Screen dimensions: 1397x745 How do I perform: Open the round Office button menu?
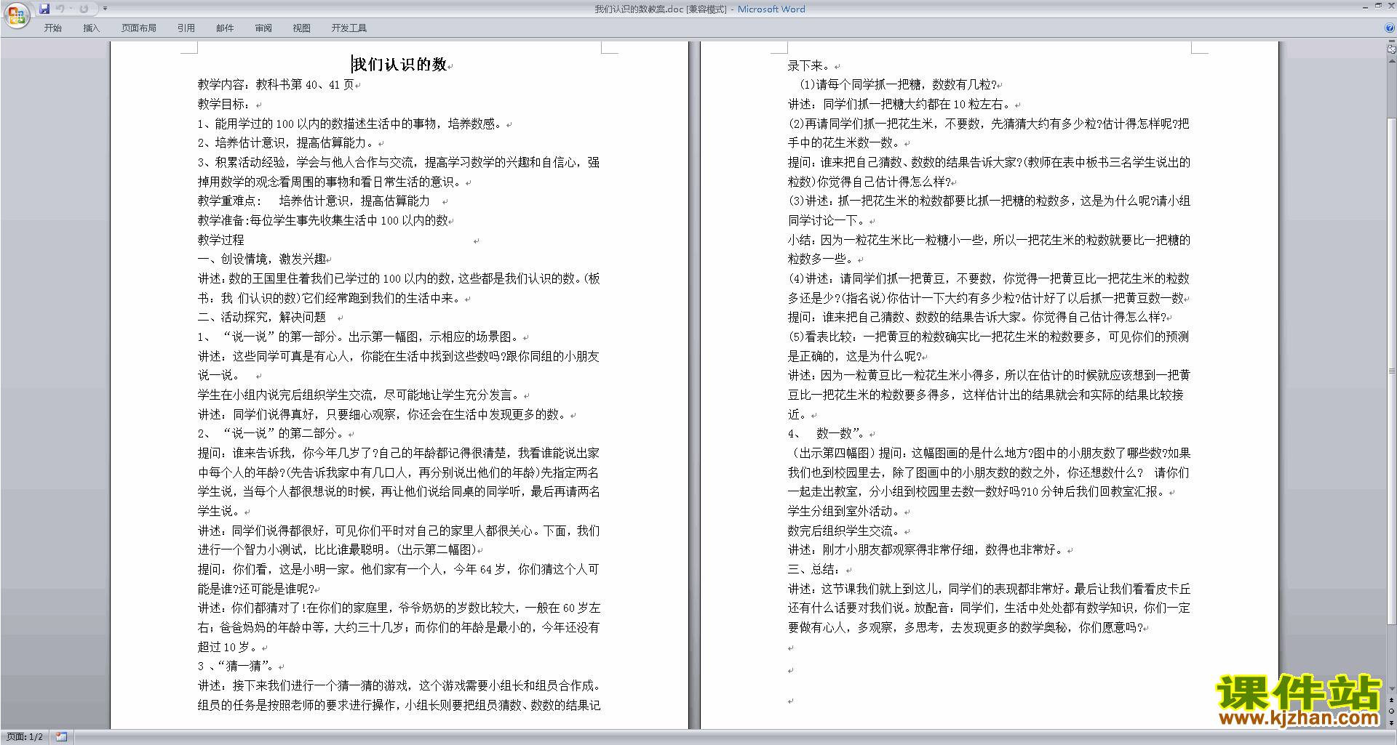point(16,15)
